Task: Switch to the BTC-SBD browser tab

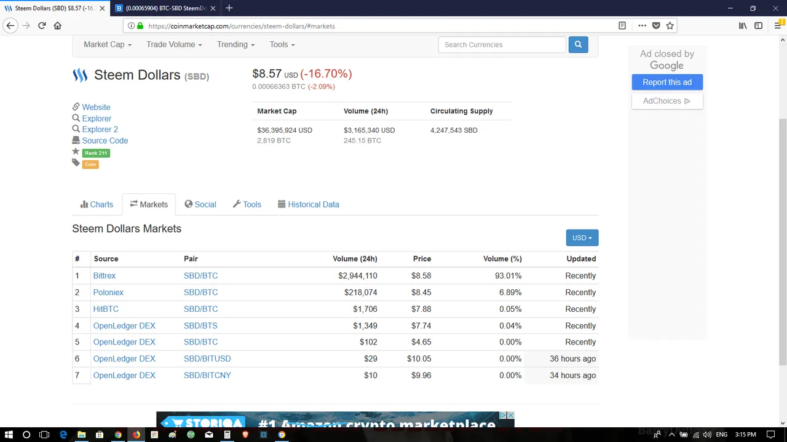Action: [166, 9]
